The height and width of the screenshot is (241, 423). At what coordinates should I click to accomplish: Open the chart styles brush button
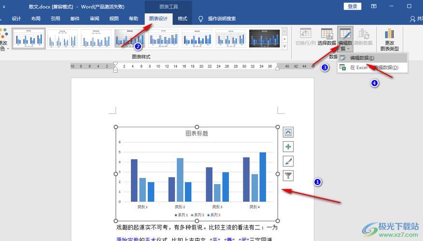[x=288, y=161]
